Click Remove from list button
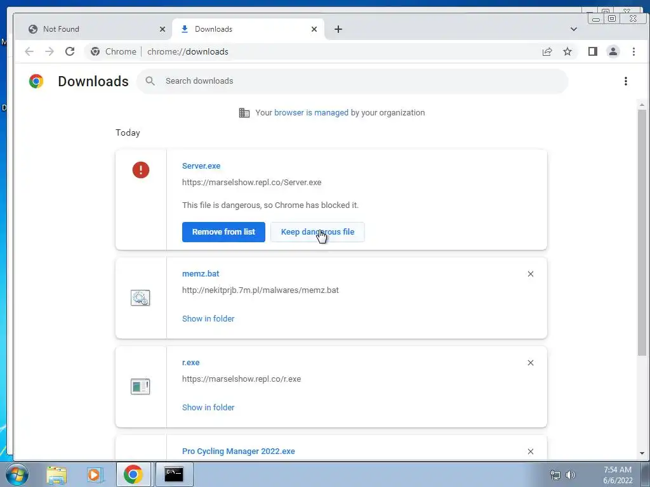The image size is (650, 487). [223, 232]
